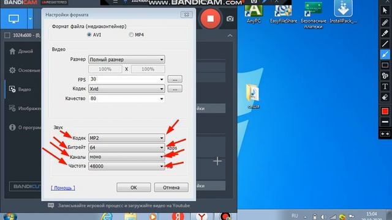Toggle the 1024x600 target checkbox
This screenshot has width=392, height=220.
click(x=7, y=35)
